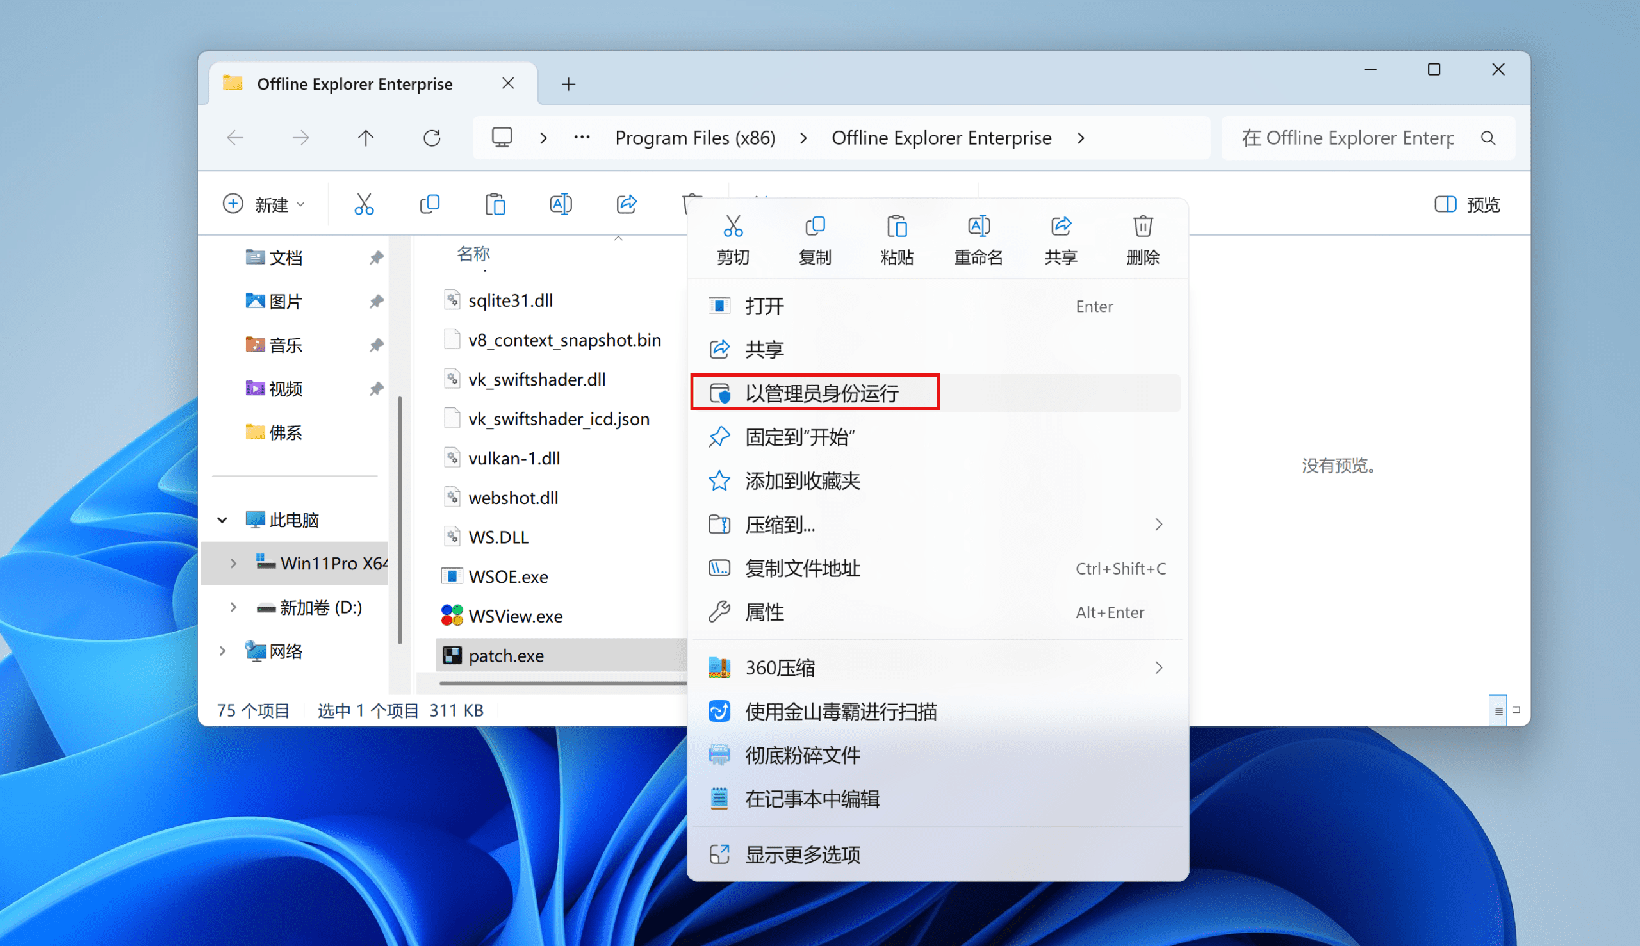Collapse the 此电脑 tree node
Viewport: 1640px width, 946px height.
[x=222, y=520]
